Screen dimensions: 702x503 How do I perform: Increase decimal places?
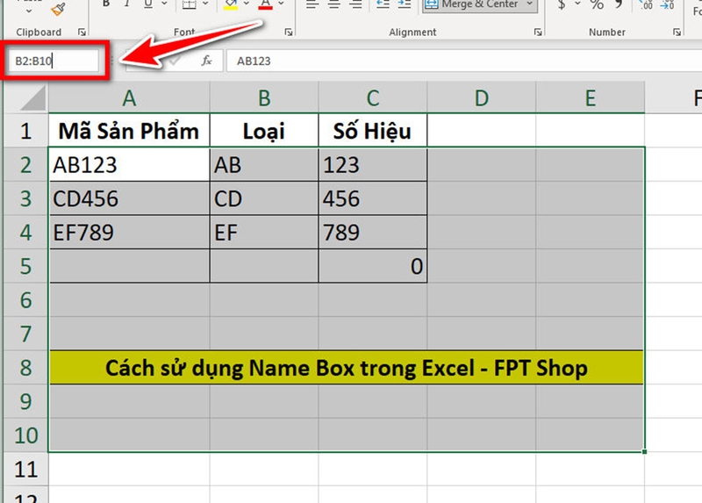click(647, 5)
